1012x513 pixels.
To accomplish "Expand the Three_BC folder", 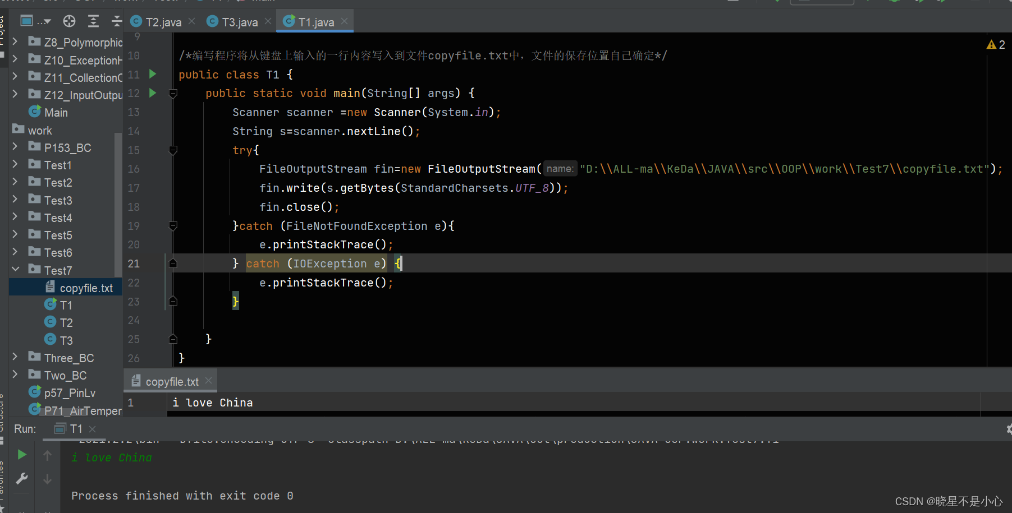I will pyautogui.click(x=15, y=357).
